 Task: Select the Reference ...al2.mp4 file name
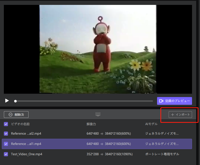pos(26,134)
